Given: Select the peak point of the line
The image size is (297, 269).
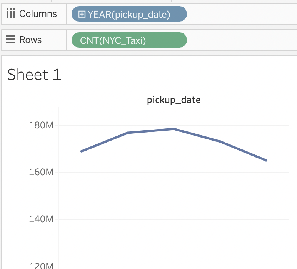Looking at the screenshot, I should coord(174,129).
